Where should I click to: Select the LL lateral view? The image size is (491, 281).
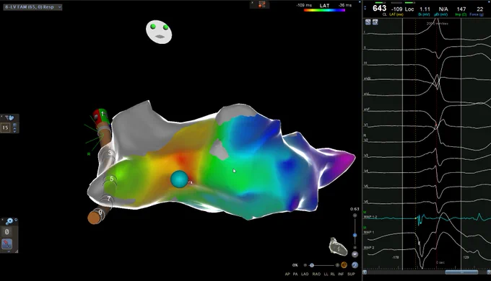(x=326, y=274)
